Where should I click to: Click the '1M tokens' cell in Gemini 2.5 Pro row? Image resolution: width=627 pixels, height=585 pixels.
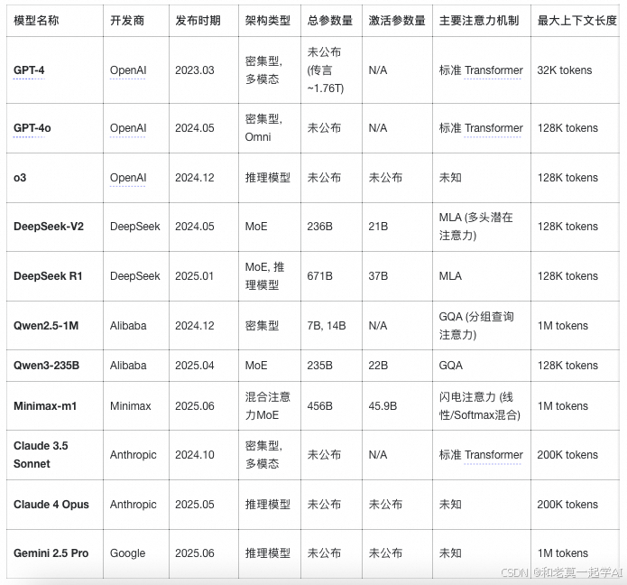click(x=575, y=553)
